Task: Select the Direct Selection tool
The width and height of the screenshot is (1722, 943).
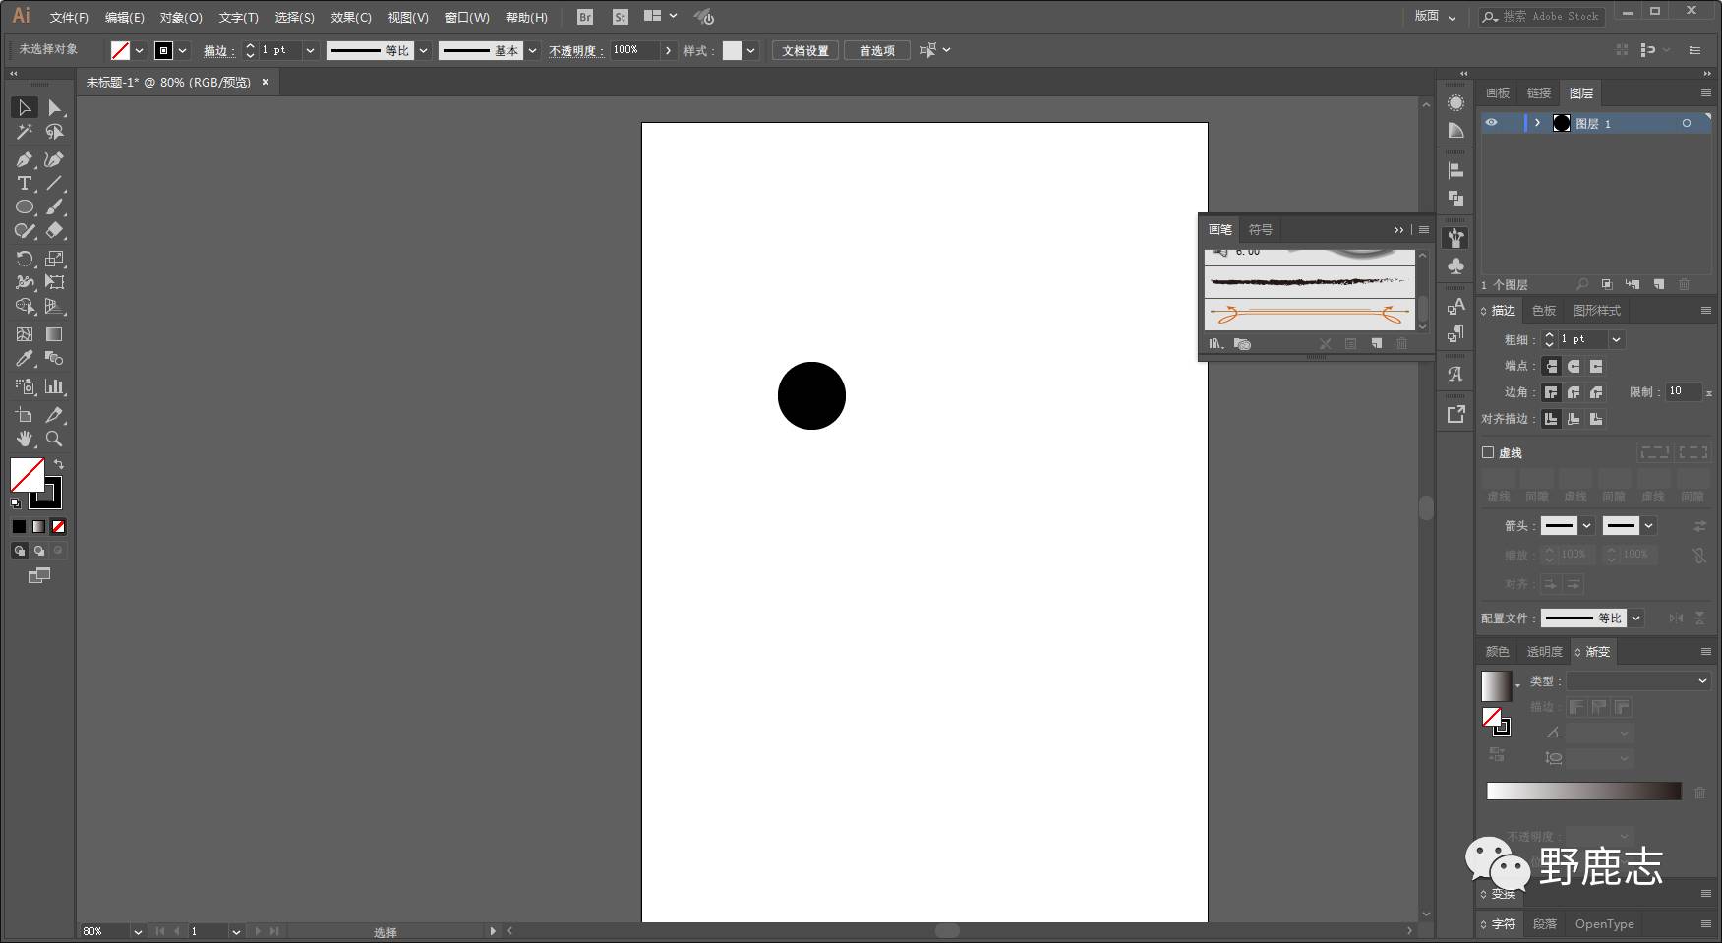Action: coord(54,108)
